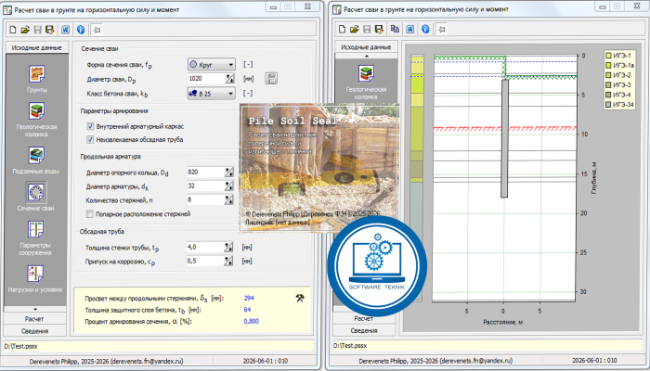650x371 pixels.
Task: Click grayed Save icon in right window toolbar
Action: coord(367,29)
